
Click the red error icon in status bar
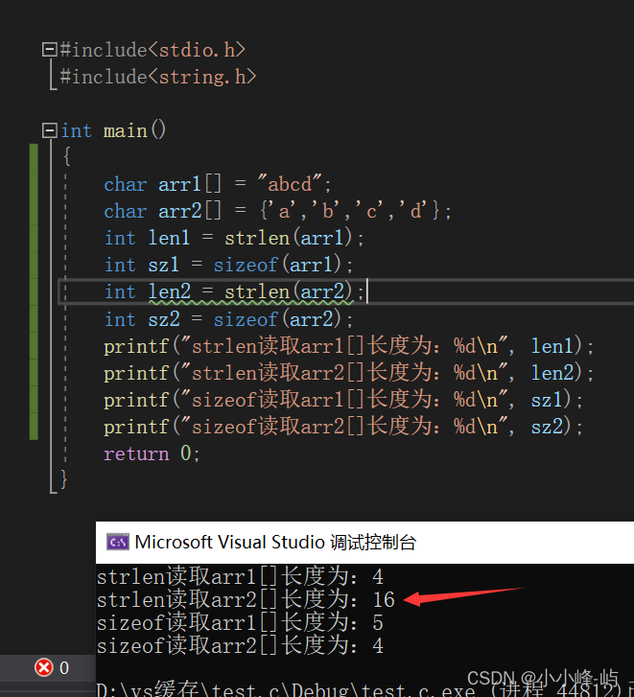43,667
